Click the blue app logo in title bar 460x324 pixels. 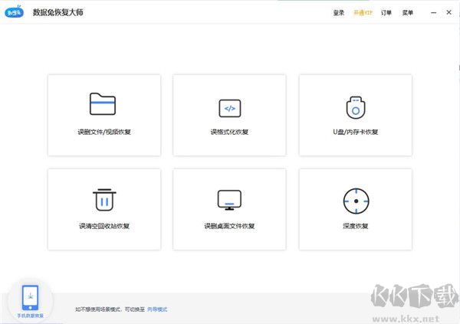coord(15,12)
